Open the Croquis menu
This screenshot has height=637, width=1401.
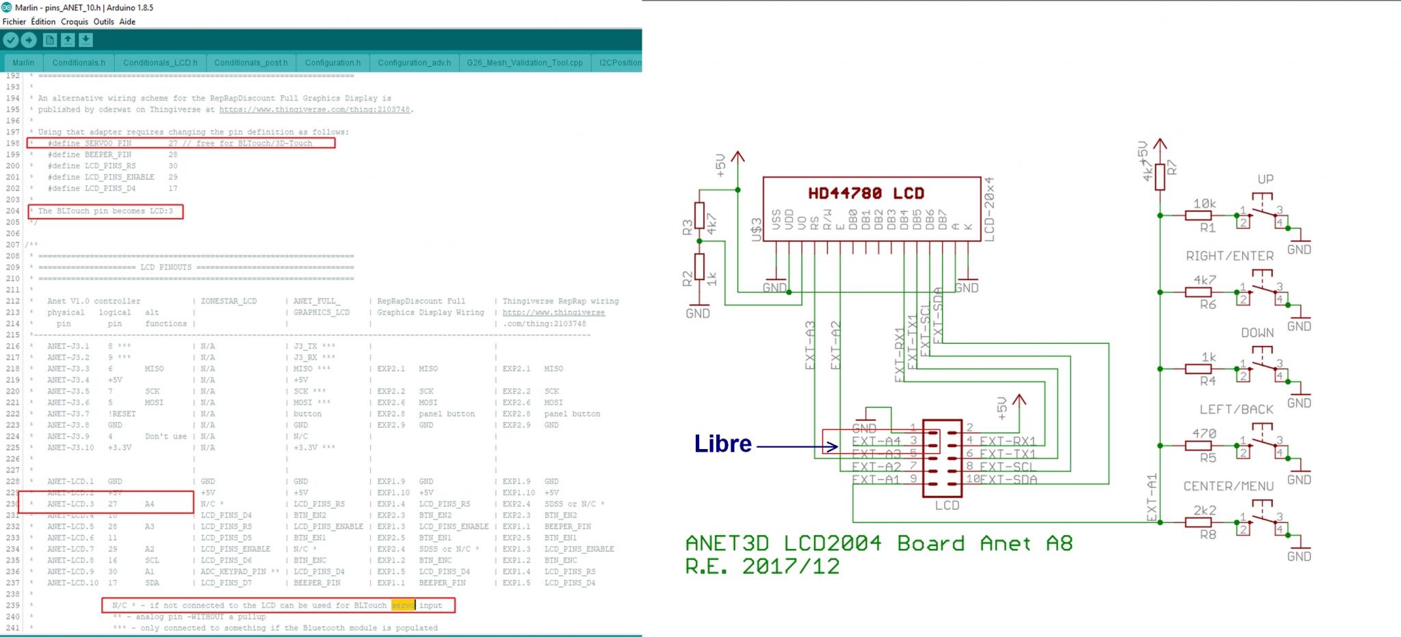coord(75,22)
